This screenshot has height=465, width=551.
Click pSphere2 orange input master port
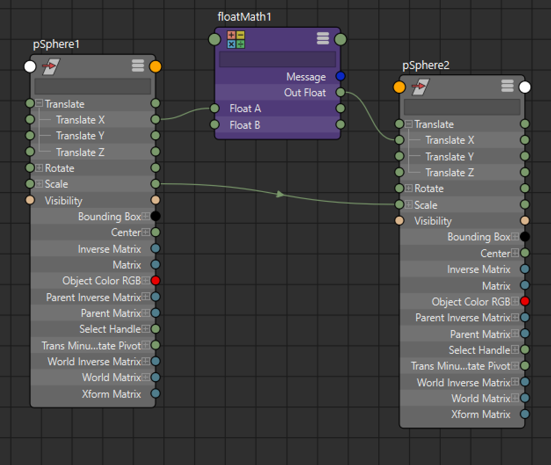coord(399,87)
